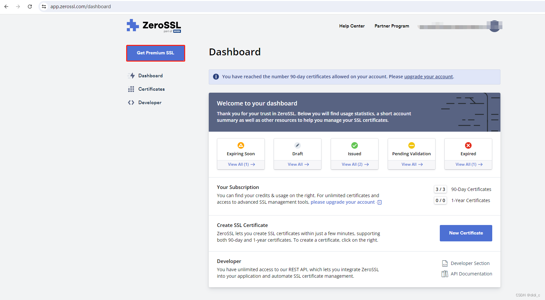545x300 pixels.
Task: Open site information icon in address bar
Action: (x=44, y=7)
